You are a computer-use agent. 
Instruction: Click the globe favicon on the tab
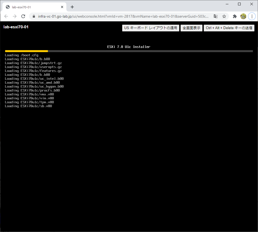pos(7,7)
